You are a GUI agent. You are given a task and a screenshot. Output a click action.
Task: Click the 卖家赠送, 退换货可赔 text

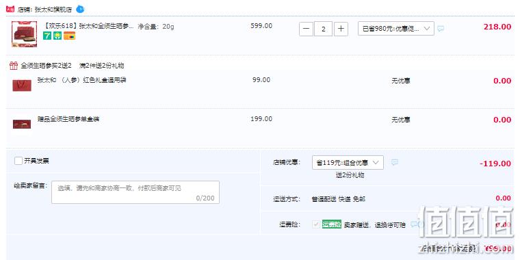375,225
